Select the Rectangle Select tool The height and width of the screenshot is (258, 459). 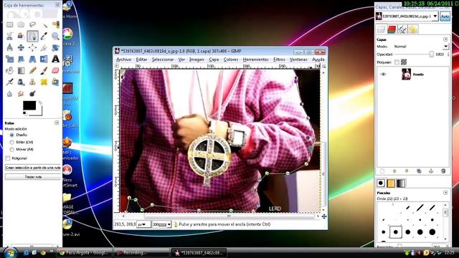point(9,25)
